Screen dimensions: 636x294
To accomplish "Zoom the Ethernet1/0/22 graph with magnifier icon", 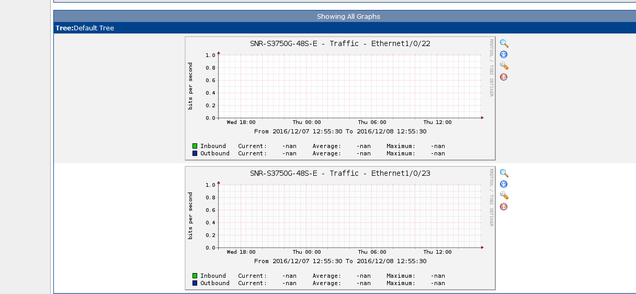I will coord(504,43).
